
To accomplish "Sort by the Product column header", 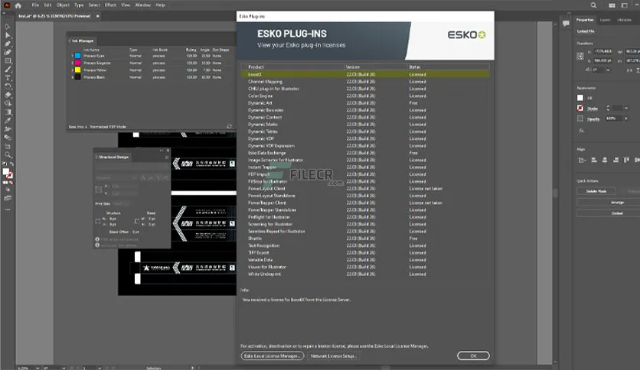I will [292, 67].
